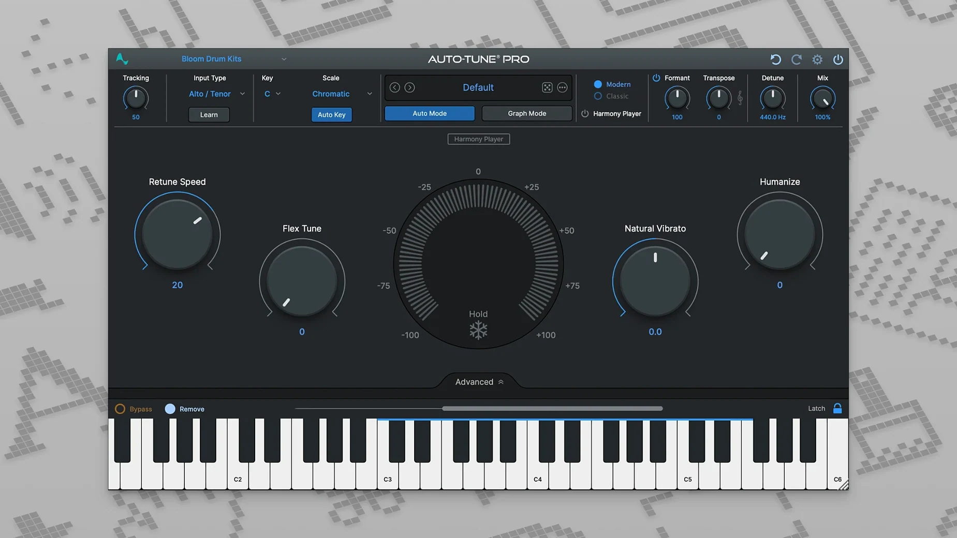This screenshot has height=538, width=957.
Task: Go to previous preset
Action: [394, 87]
